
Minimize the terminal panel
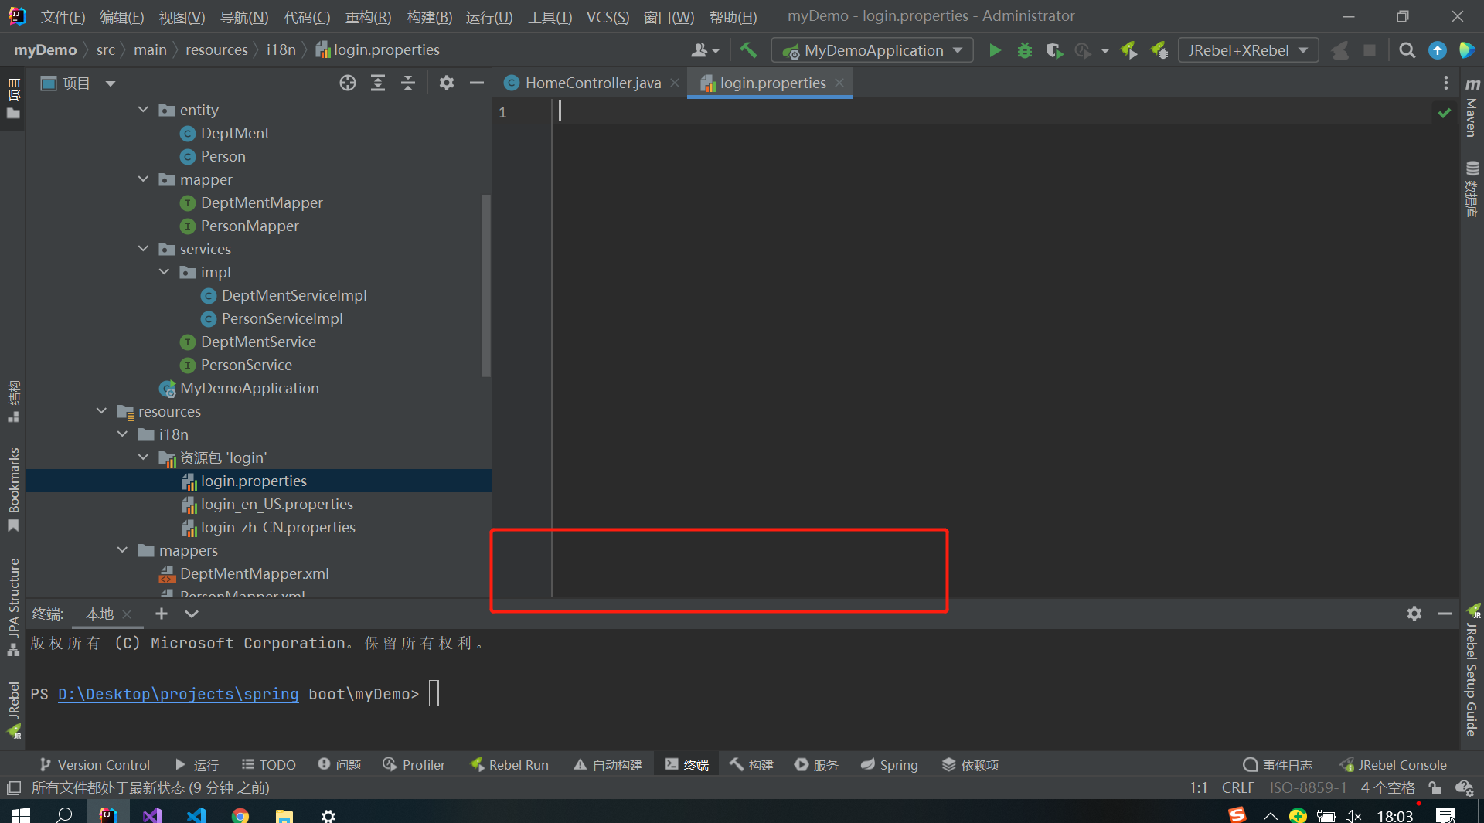click(x=1444, y=614)
